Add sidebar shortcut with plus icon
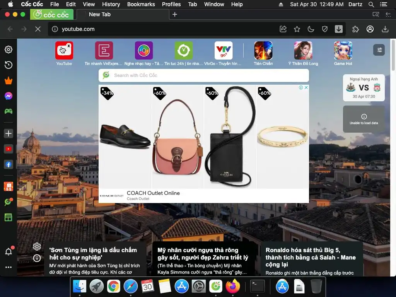Screen dimensions: 396x297 tap(9, 133)
